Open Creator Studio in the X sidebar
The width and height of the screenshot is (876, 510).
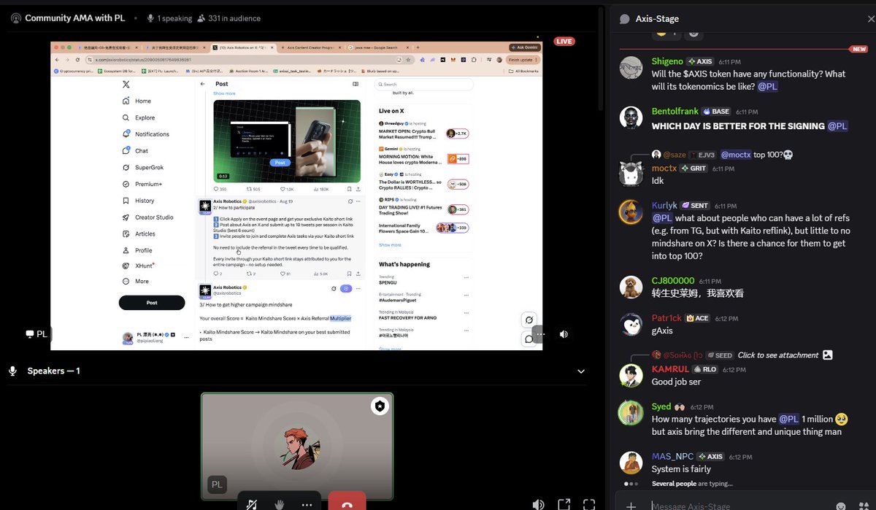tap(147, 217)
